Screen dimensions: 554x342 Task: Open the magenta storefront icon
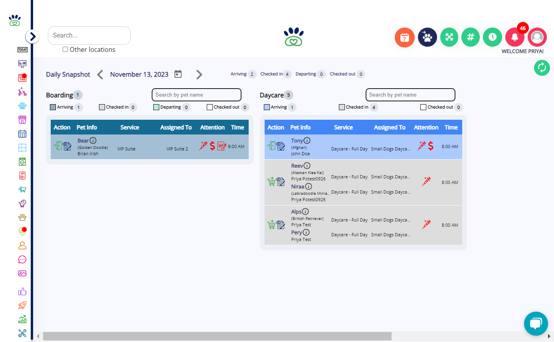pyautogui.click(x=22, y=120)
